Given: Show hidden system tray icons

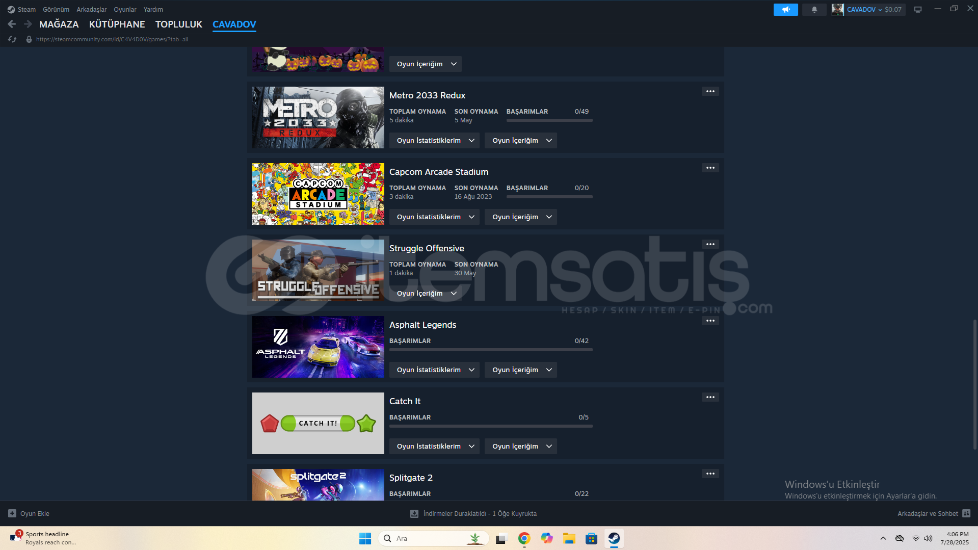Looking at the screenshot, I should 883,538.
